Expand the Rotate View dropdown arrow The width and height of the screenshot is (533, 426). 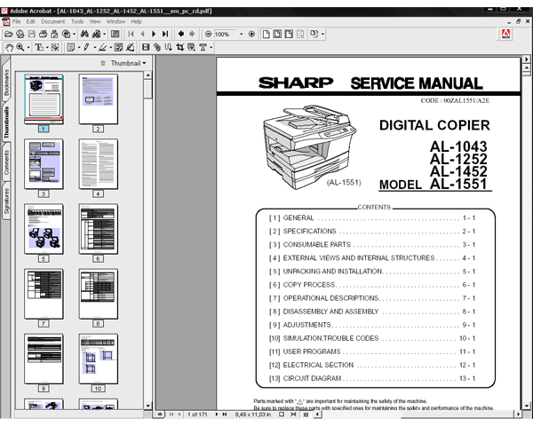click(323, 34)
